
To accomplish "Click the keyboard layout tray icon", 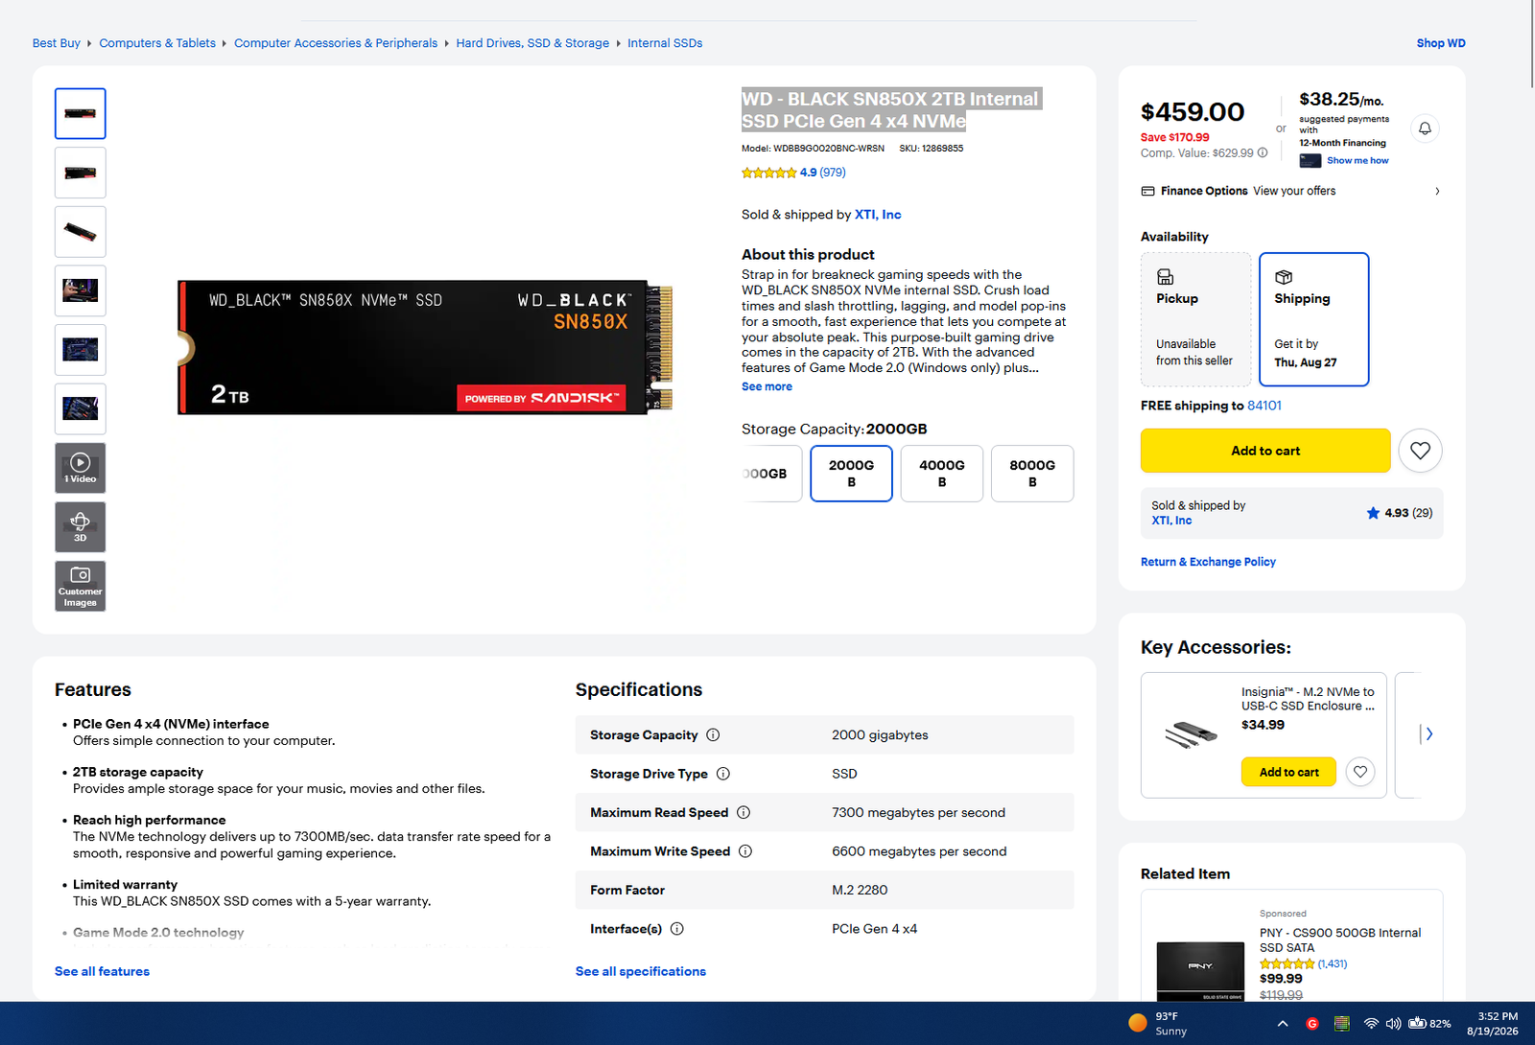I will [1342, 1024].
